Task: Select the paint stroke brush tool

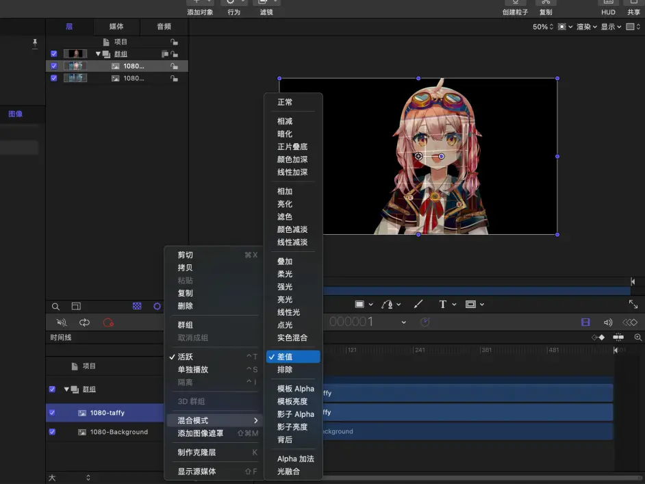Action: pos(418,305)
